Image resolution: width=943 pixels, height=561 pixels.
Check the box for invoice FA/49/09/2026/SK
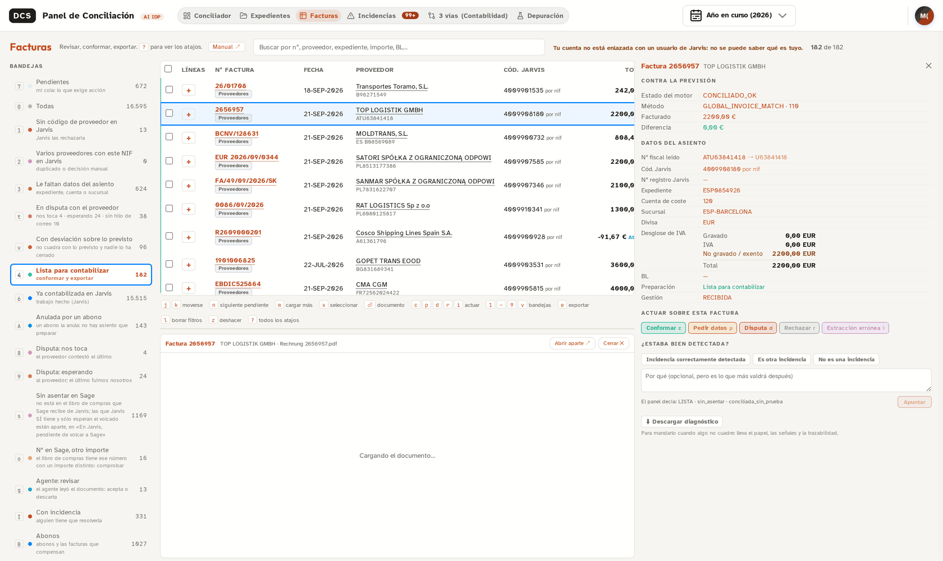pyautogui.click(x=169, y=185)
